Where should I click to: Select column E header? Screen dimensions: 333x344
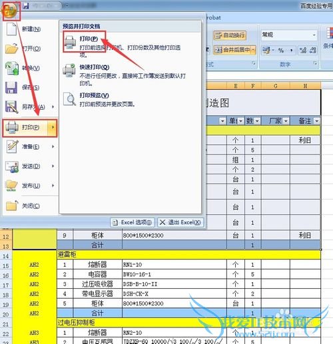point(236,86)
